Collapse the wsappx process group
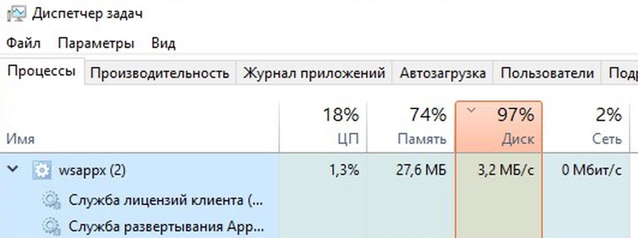This screenshot has height=238, width=638. (x=13, y=169)
